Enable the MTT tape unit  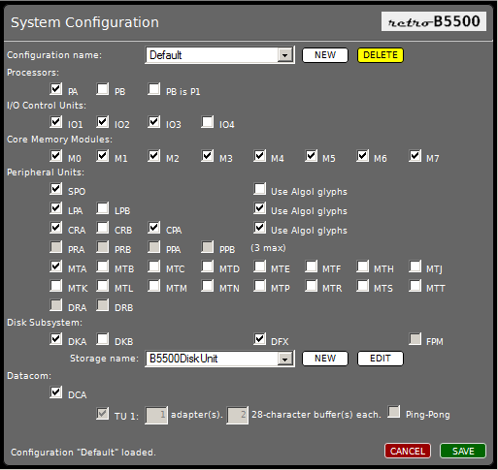click(415, 286)
